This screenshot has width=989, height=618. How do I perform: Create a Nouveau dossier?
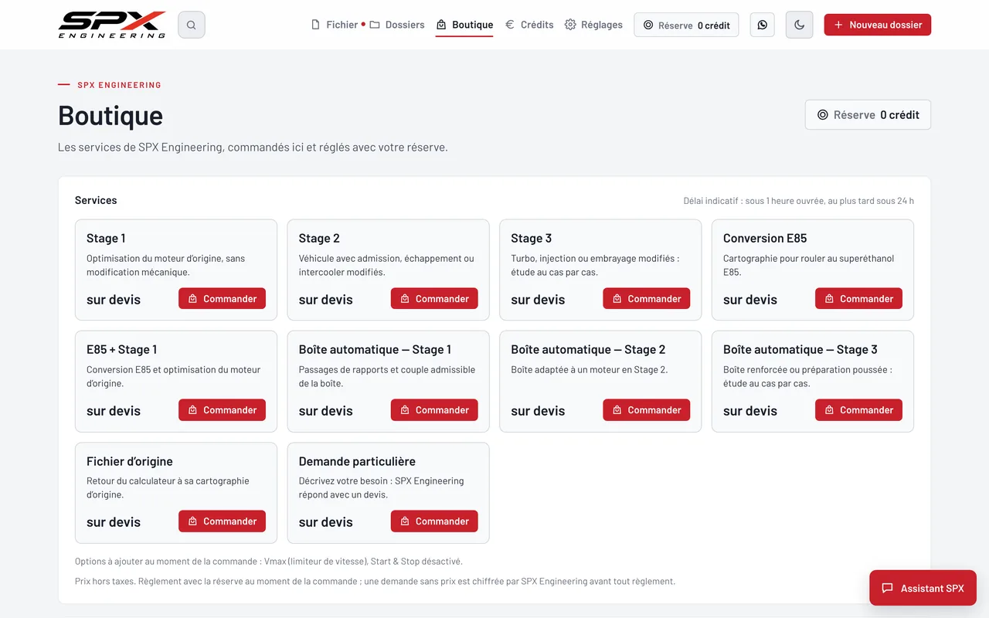point(878,25)
